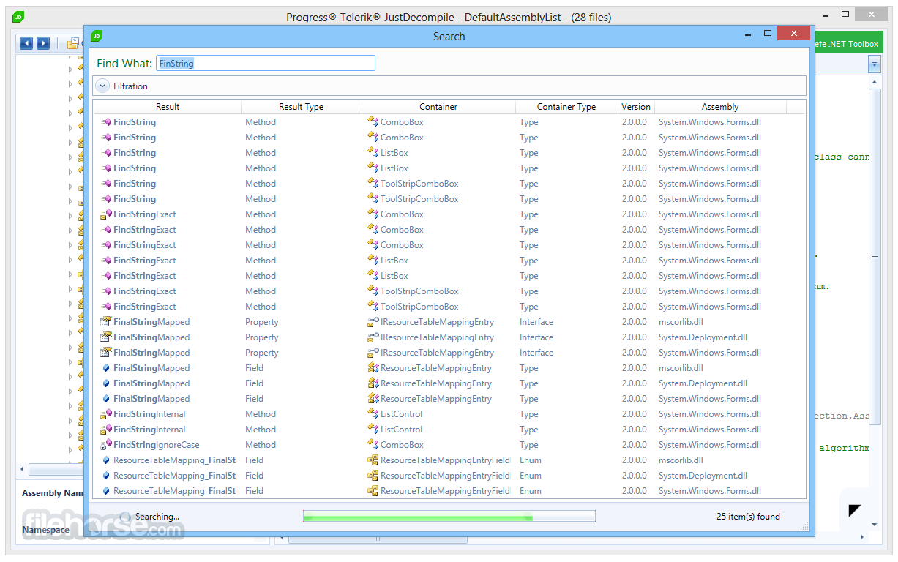Click class icon of ResourceTableMappingEntry in FinalStringMapped mscorlib.dll Field row
898x562 pixels.
373,368
